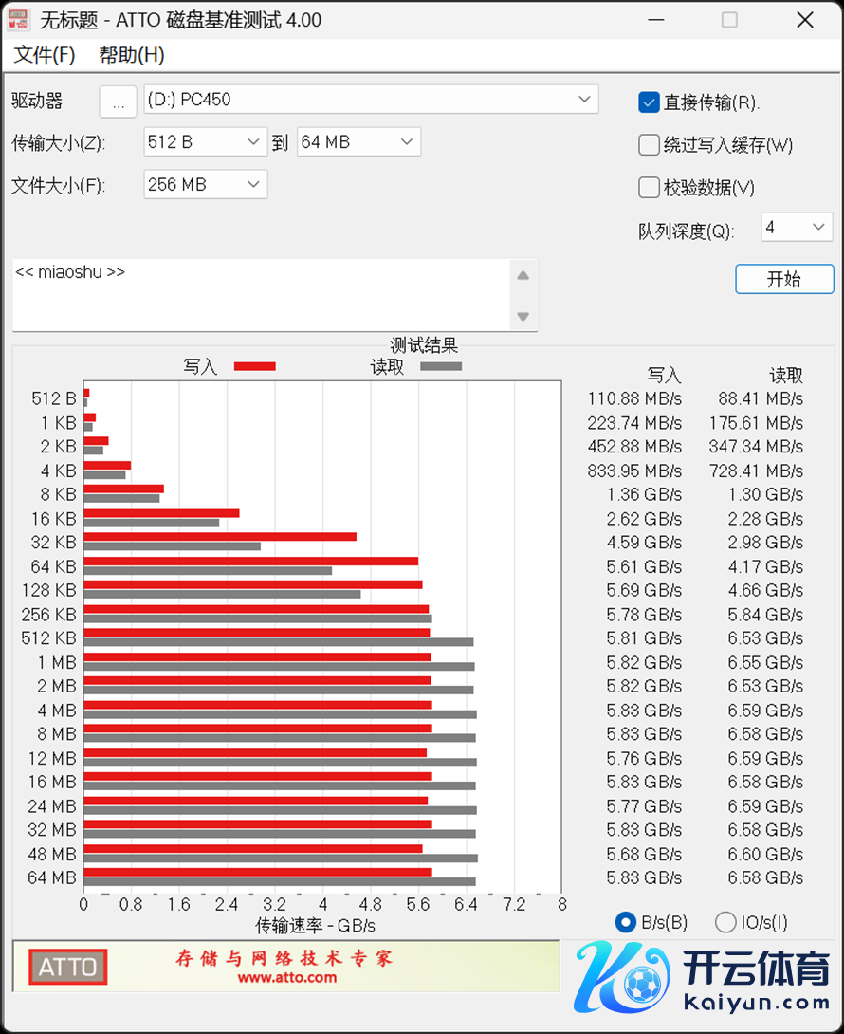Open the 文件(F) menu

click(45, 55)
